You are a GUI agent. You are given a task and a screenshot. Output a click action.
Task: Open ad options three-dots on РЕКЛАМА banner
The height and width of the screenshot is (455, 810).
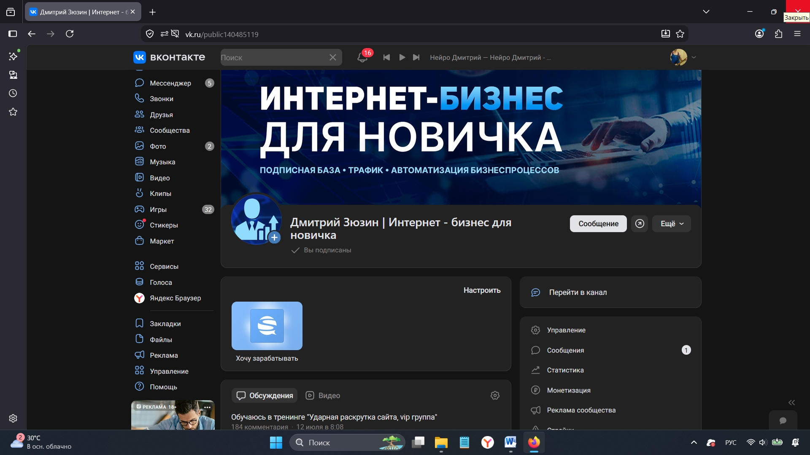point(207,407)
